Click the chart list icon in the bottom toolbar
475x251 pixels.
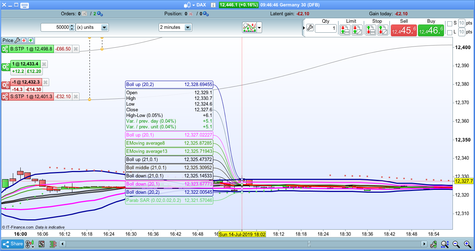tap(41, 244)
